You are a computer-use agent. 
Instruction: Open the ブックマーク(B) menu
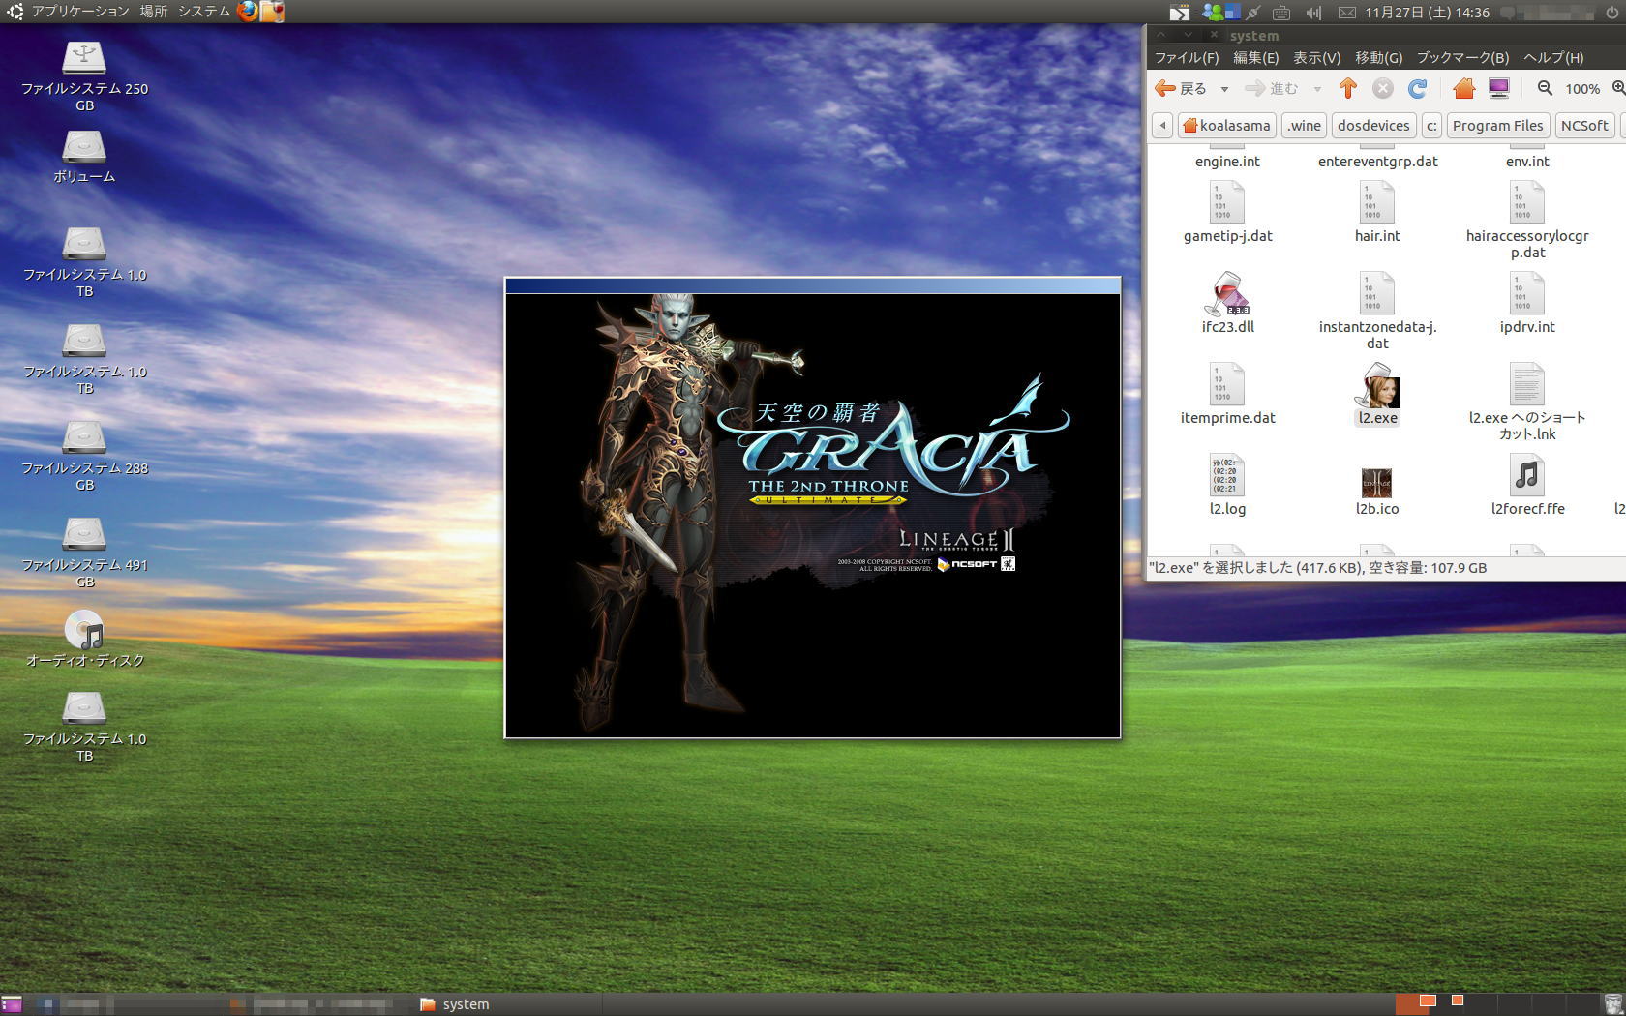tap(1462, 57)
